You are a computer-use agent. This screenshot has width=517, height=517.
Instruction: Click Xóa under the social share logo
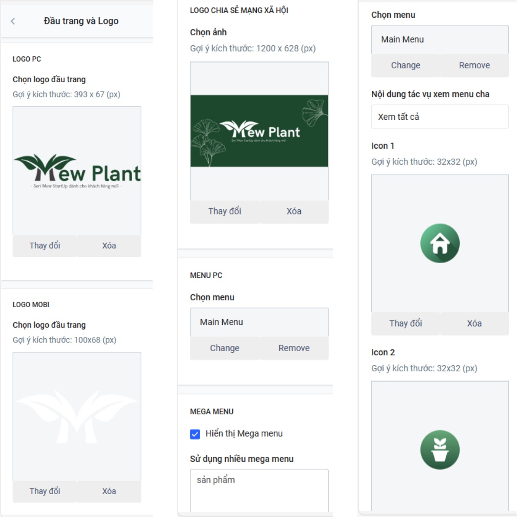pos(294,211)
